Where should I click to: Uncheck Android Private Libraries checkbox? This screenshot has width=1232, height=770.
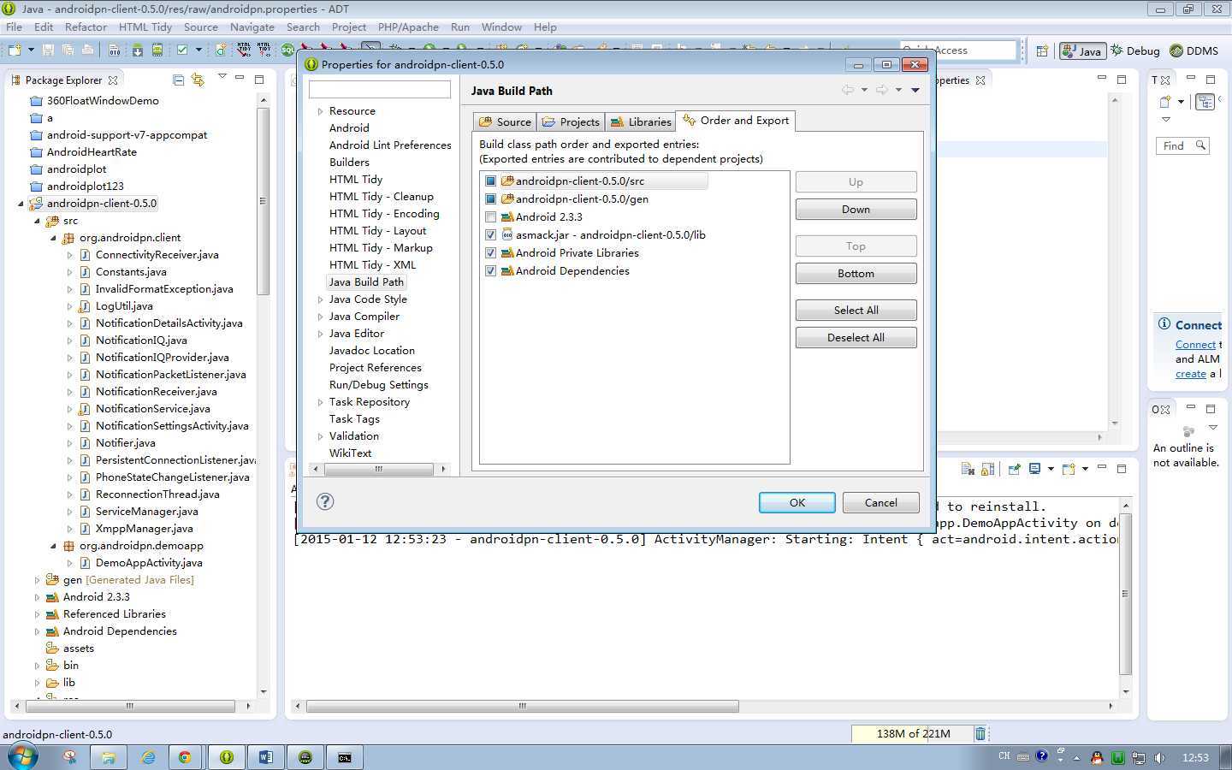pyautogui.click(x=491, y=253)
